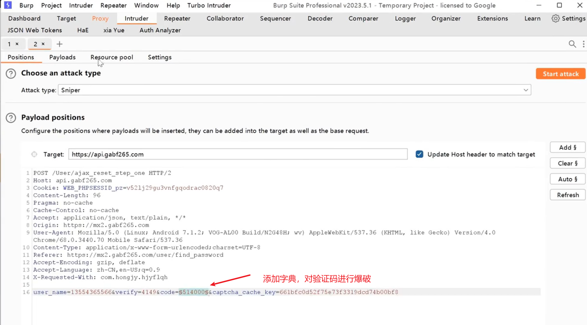Open the Resource pool tab
This screenshot has width=587, height=325.
(x=112, y=57)
